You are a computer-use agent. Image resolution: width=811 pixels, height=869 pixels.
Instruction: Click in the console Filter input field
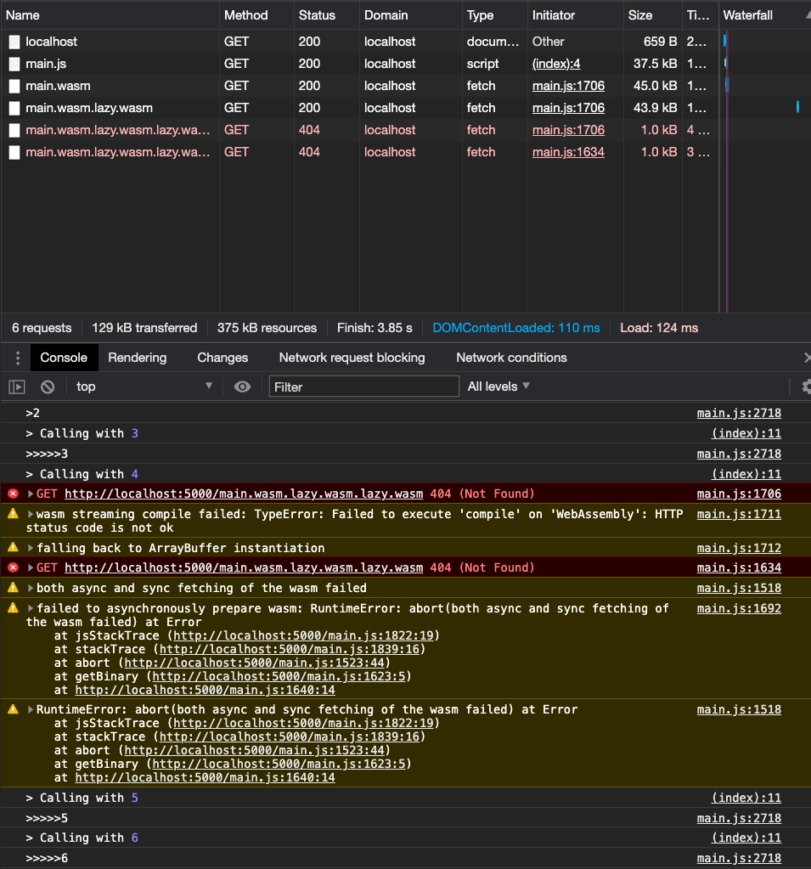[364, 387]
